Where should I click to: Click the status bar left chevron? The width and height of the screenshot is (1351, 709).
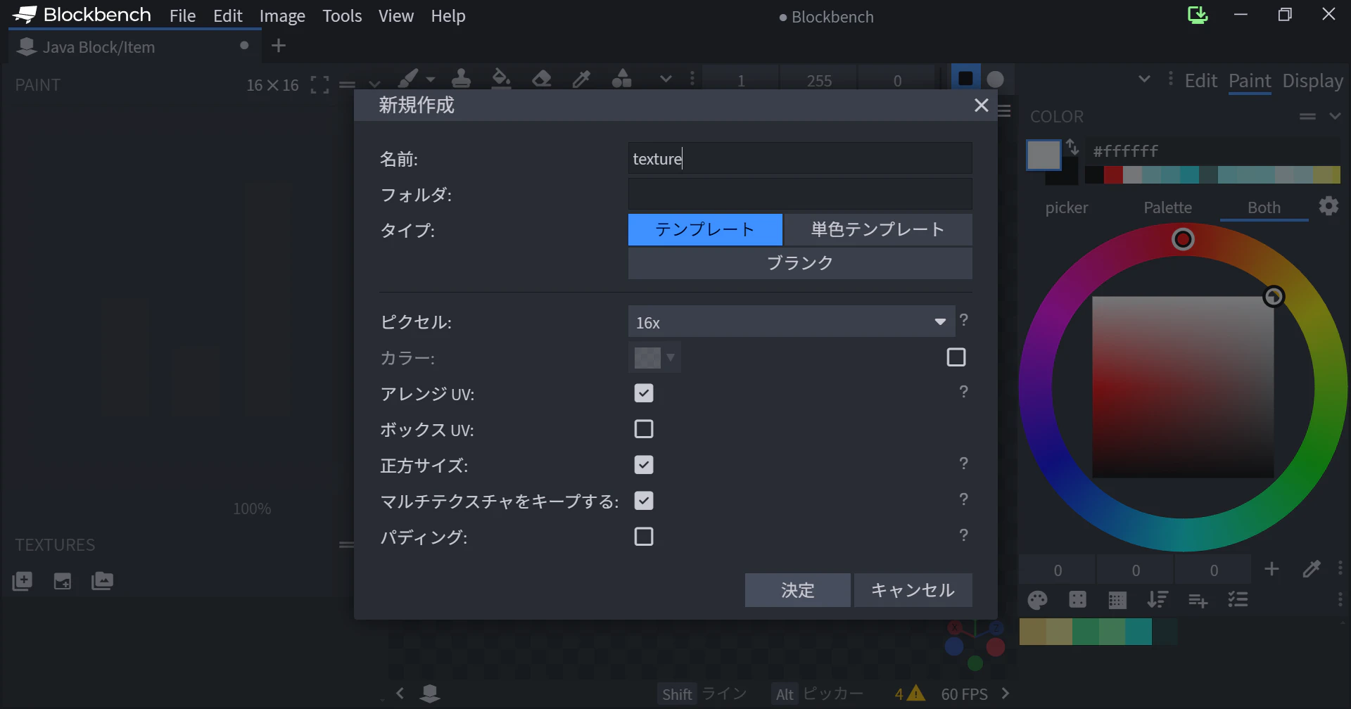pos(400,694)
